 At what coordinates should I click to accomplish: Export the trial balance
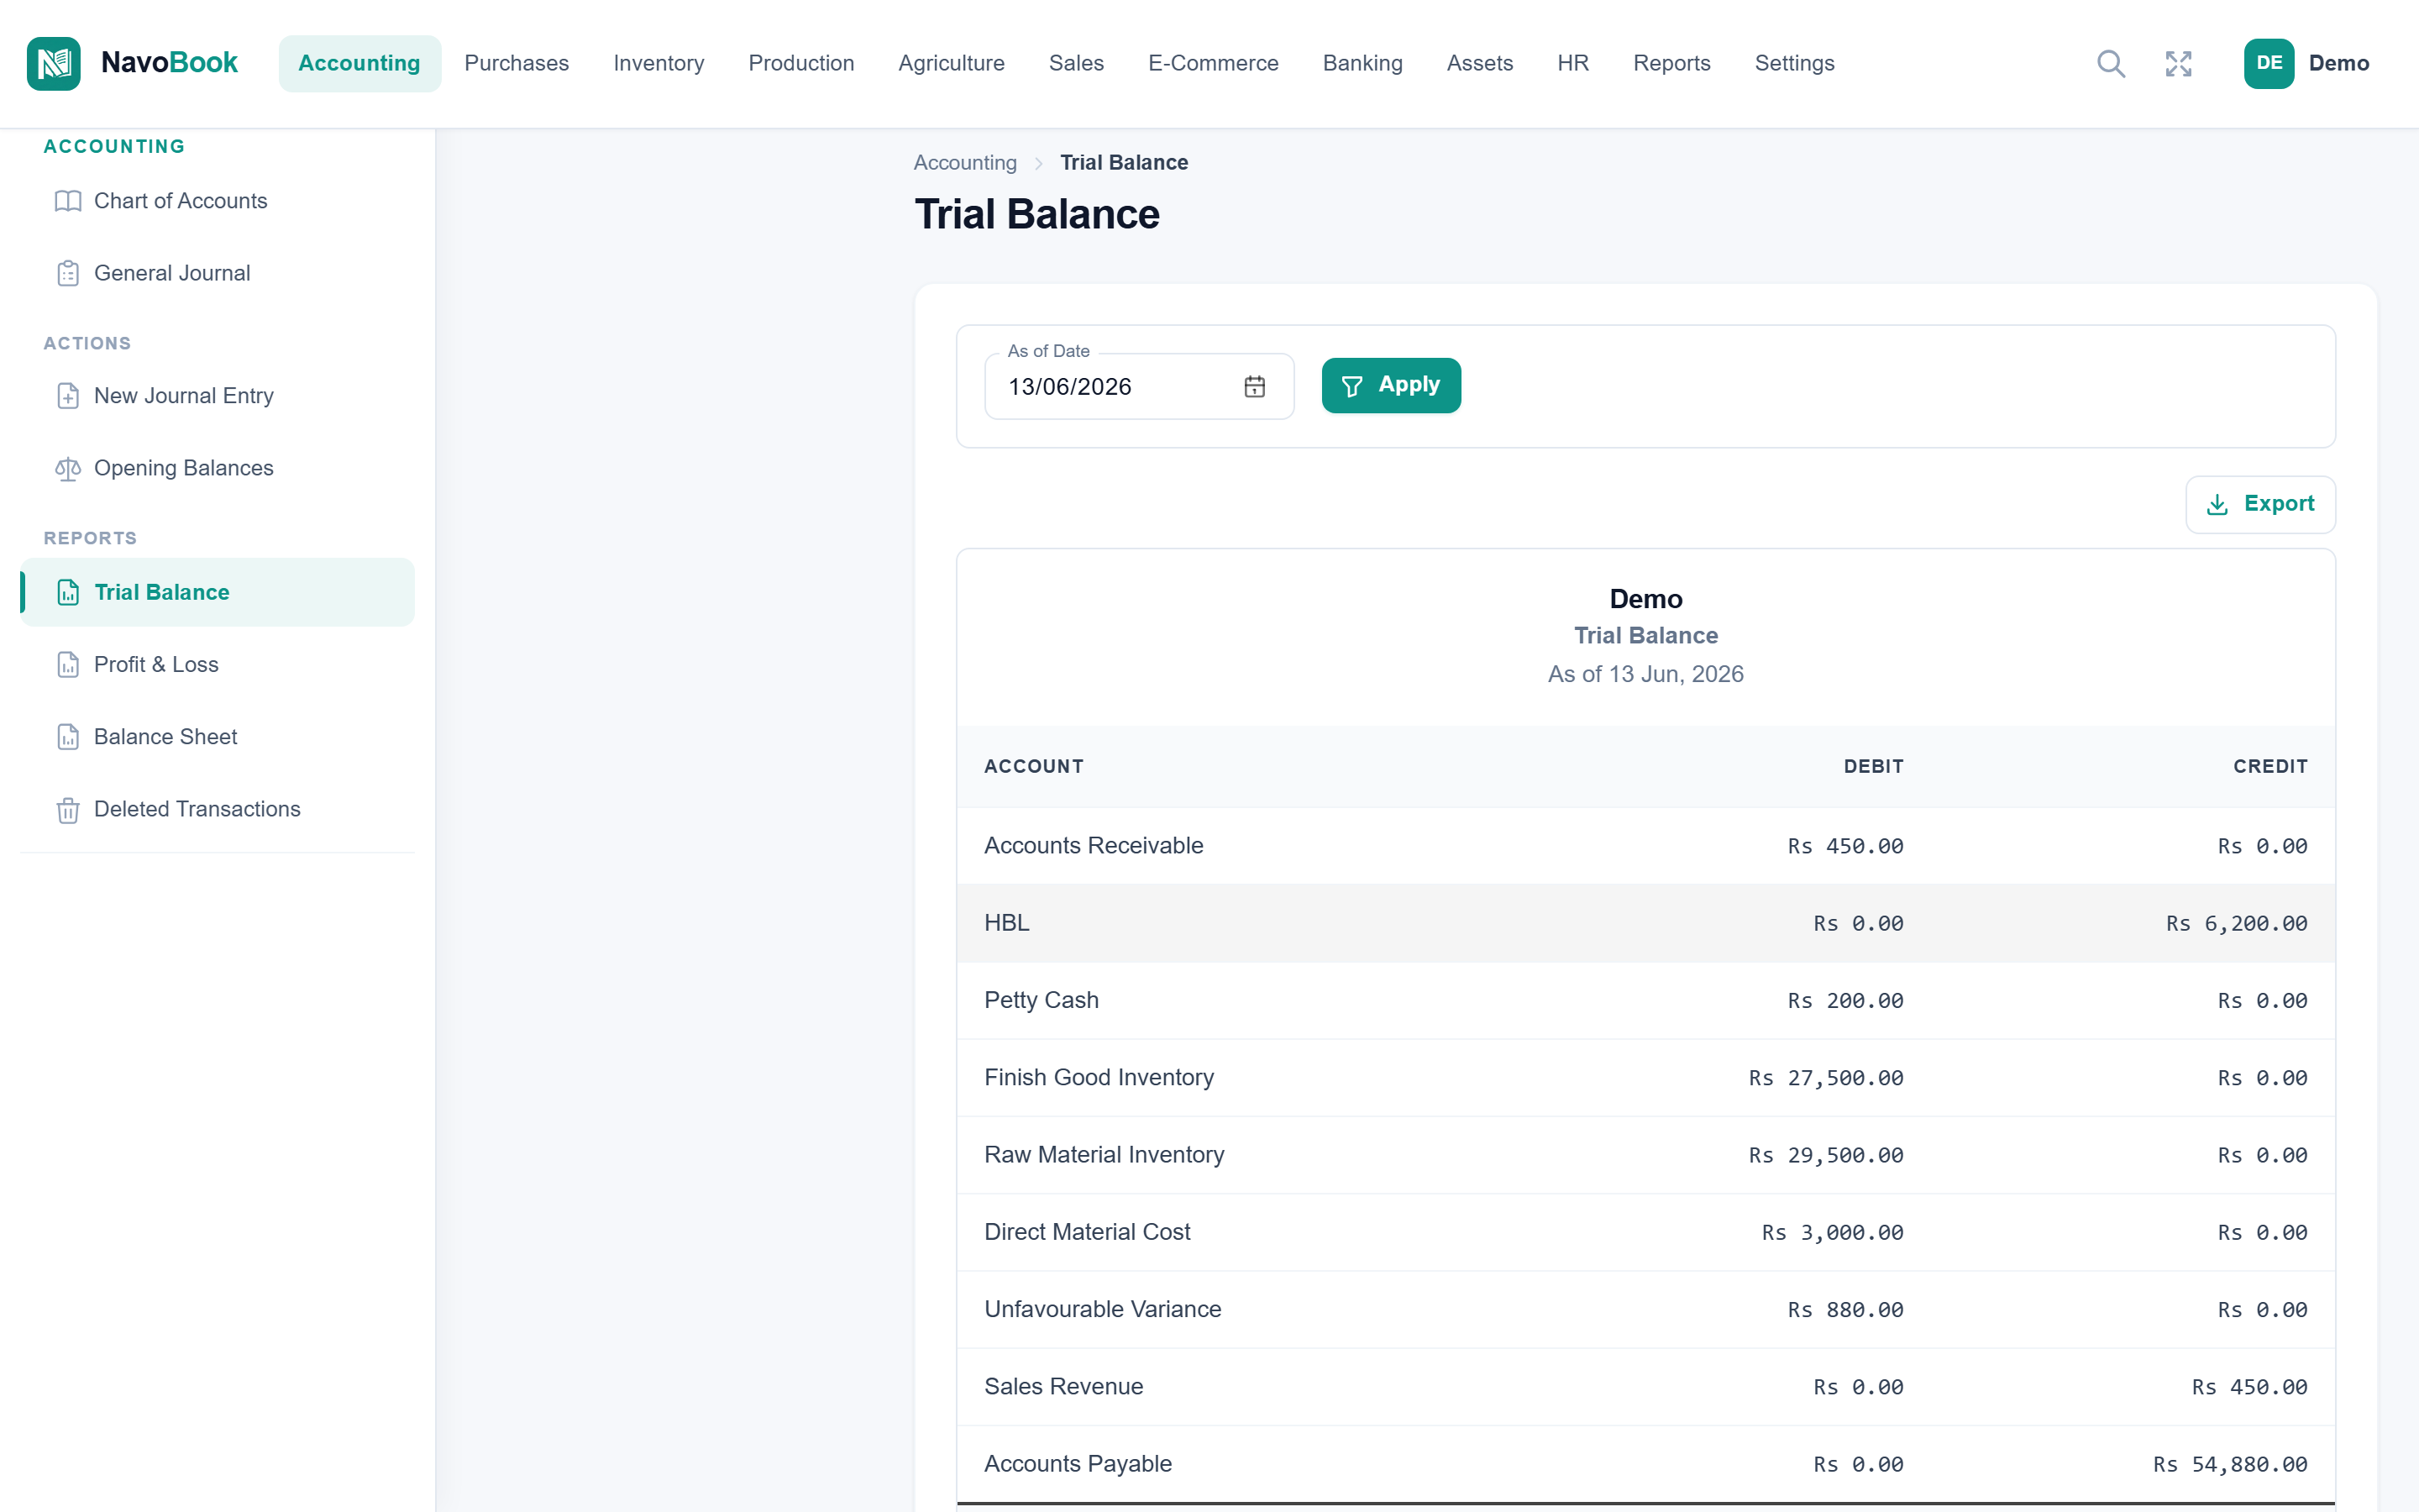pos(2259,504)
